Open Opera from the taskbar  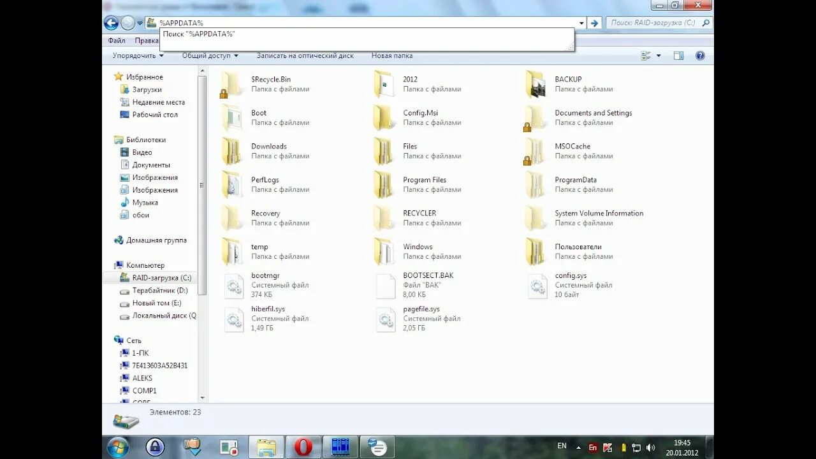tap(303, 448)
